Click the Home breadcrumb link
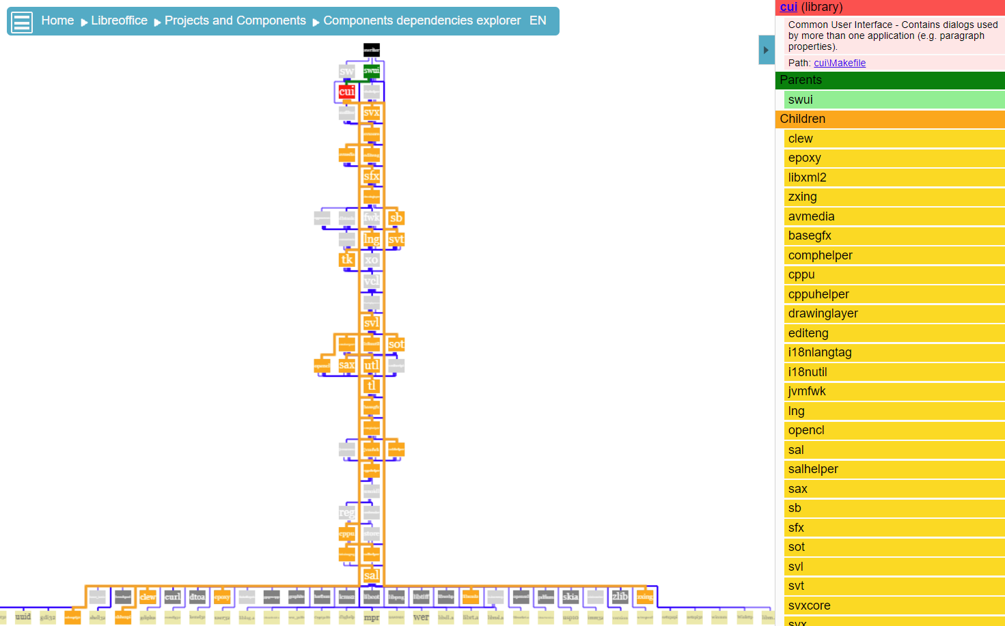The height and width of the screenshot is (626, 1005). (57, 20)
